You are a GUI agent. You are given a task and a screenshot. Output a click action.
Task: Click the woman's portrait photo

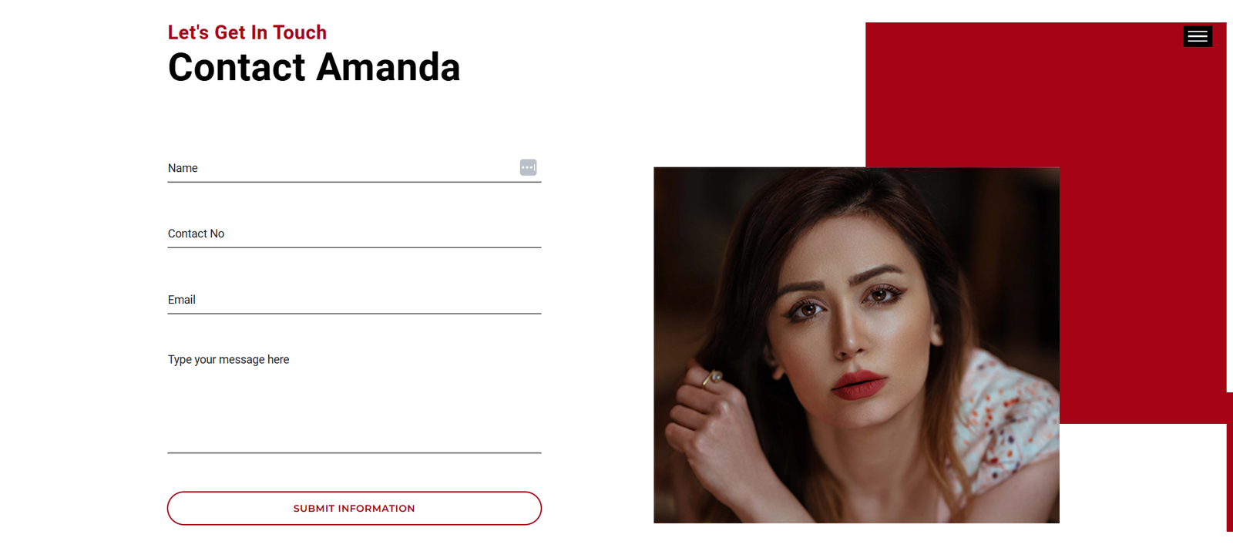[856, 345]
